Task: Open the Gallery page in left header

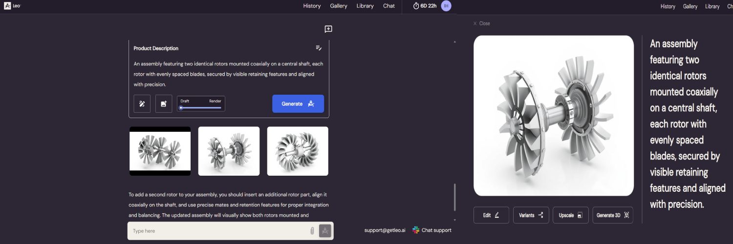Action: tap(338, 6)
